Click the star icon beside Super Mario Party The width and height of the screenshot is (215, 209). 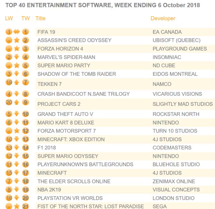pos(17,65)
